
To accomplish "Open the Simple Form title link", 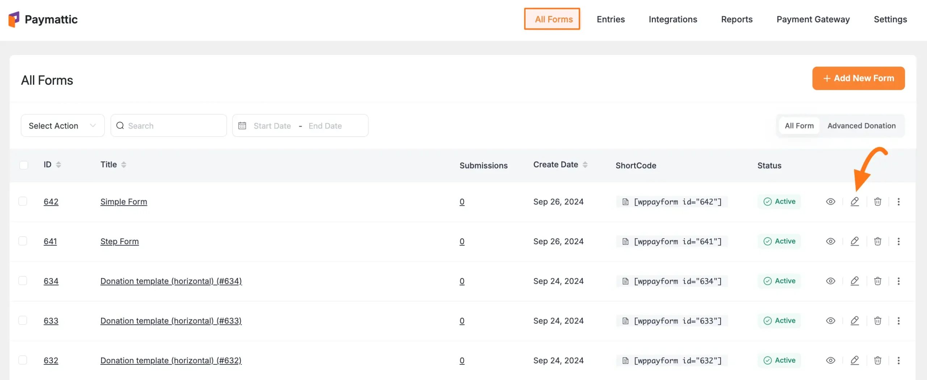I will [x=123, y=202].
